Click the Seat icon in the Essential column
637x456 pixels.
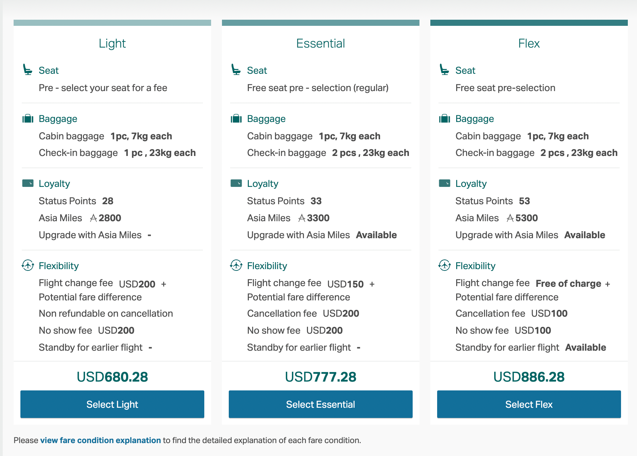click(x=236, y=70)
